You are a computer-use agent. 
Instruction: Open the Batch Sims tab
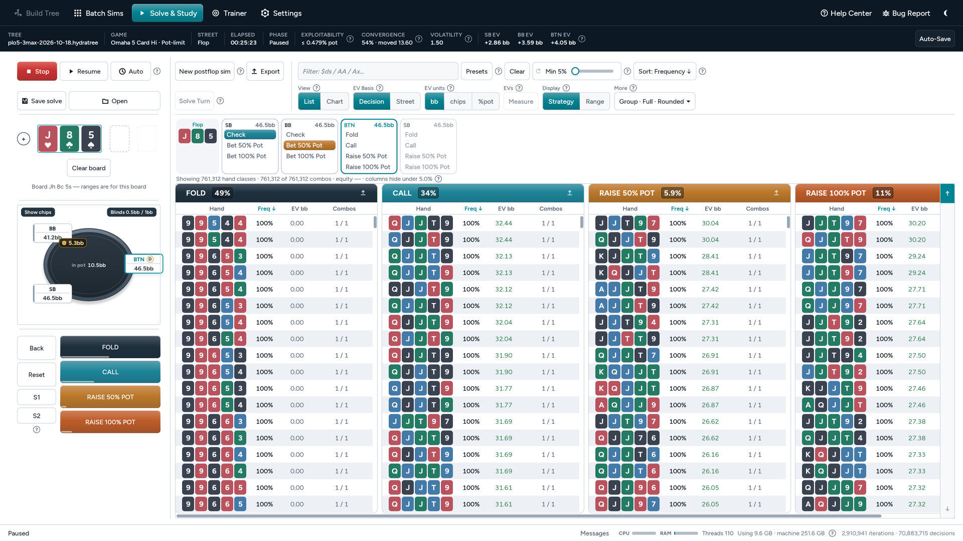98,13
